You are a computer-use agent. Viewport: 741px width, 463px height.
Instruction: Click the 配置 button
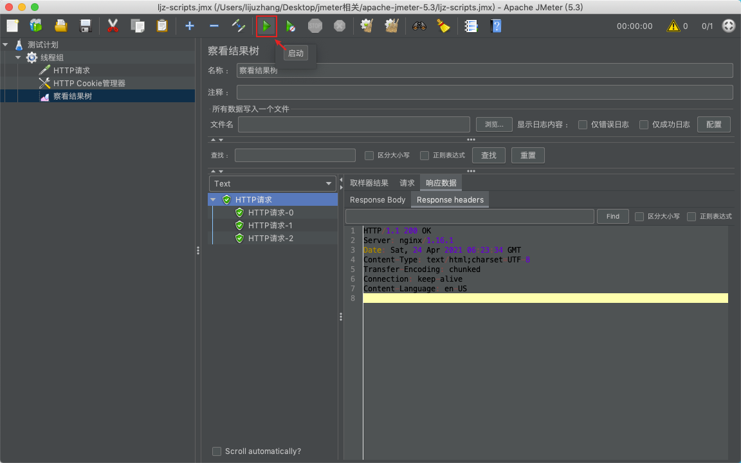[x=713, y=124]
